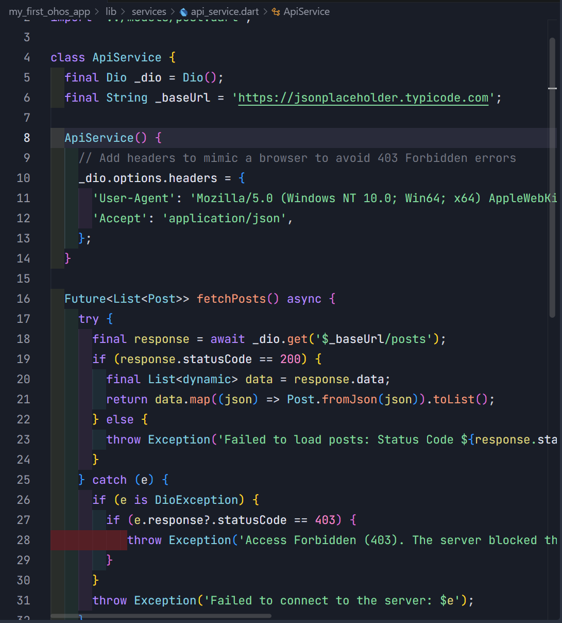The height and width of the screenshot is (623, 562).
Task: Click the 'catch (e)' clause on line 25
Action: click(x=123, y=480)
